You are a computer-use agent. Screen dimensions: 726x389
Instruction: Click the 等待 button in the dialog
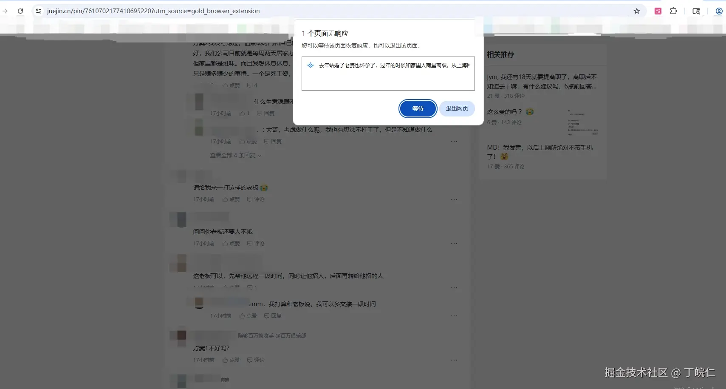417,108
